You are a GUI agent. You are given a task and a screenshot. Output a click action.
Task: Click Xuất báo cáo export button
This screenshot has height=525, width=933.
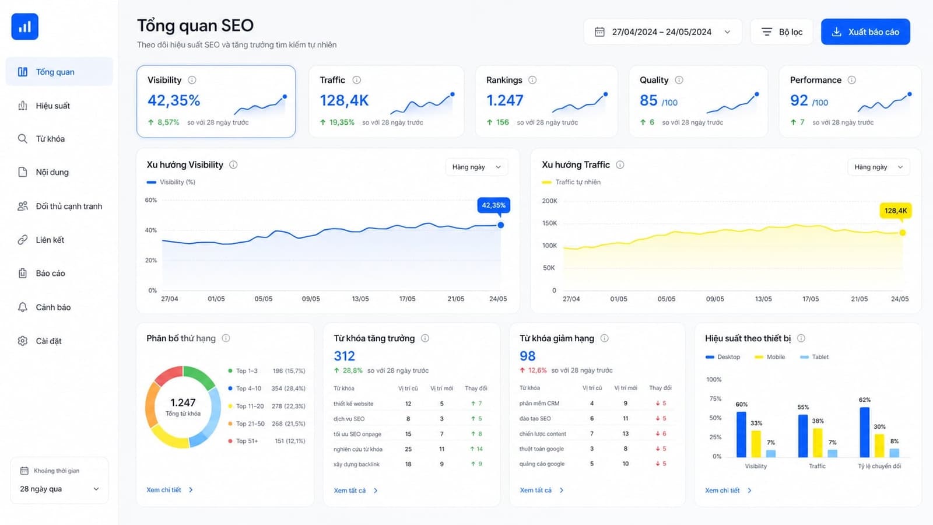(x=865, y=32)
